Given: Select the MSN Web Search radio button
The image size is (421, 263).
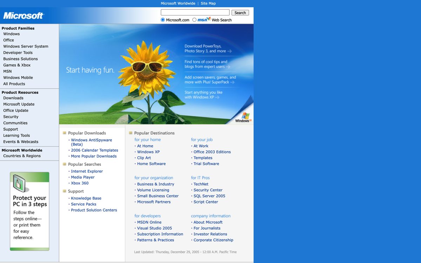Looking at the screenshot, I should 194,20.
